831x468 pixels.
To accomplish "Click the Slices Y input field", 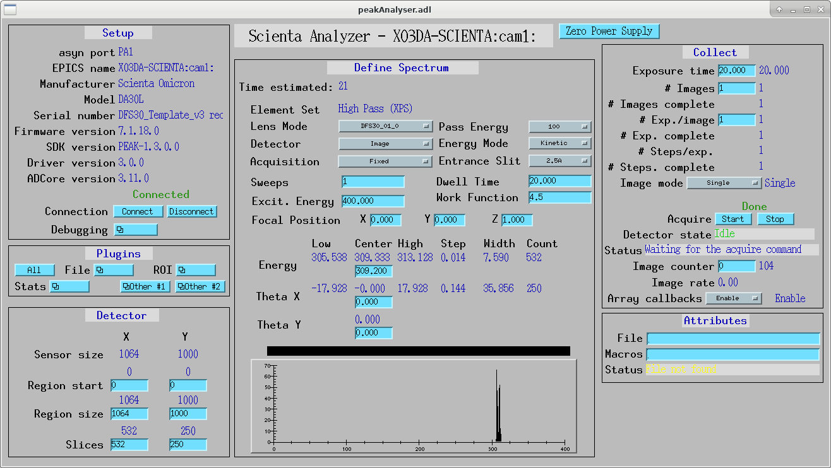I will pos(188,445).
